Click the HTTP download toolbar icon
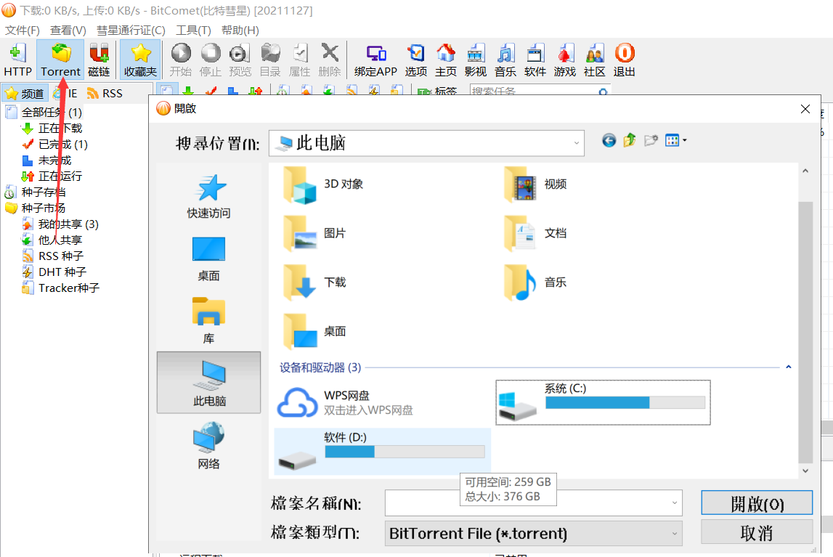833x557 pixels. pyautogui.click(x=17, y=60)
